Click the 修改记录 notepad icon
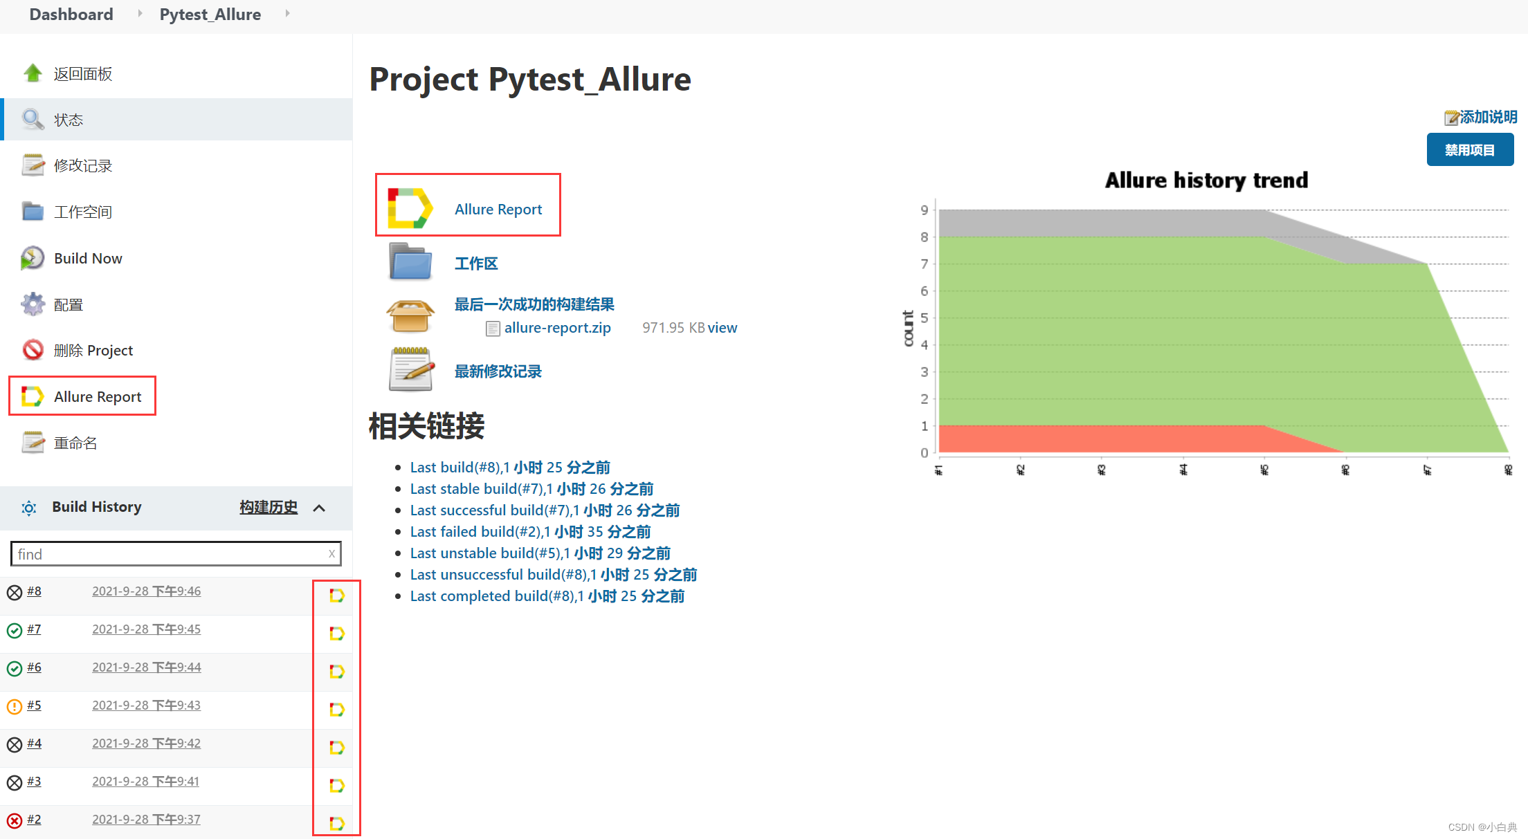Image resolution: width=1528 pixels, height=839 pixels. point(33,165)
